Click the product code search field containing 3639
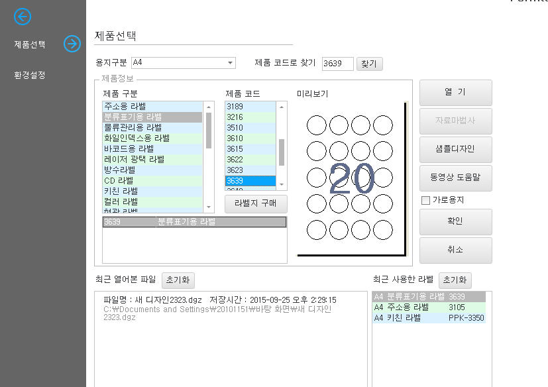 tap(337, 63)
